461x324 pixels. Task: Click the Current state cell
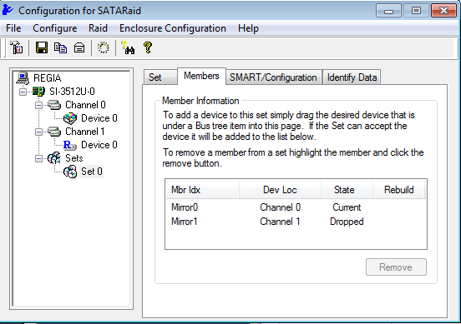[347, 207]
